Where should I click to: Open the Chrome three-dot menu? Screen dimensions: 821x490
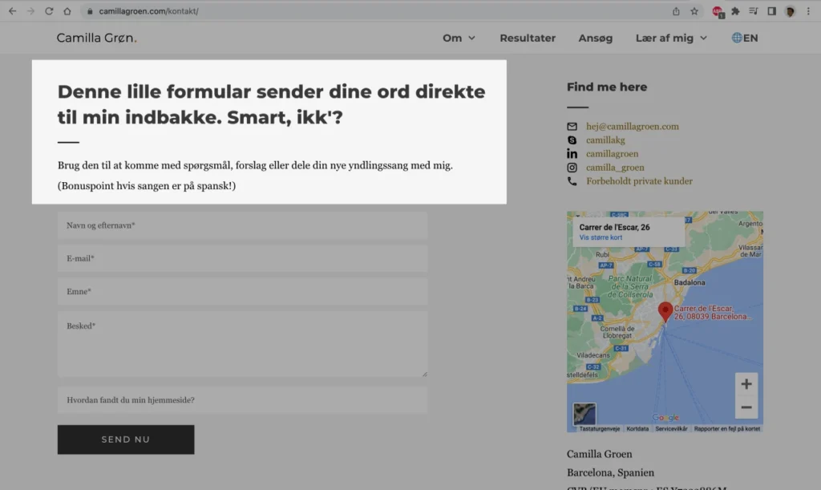click(x=808, y=11)
